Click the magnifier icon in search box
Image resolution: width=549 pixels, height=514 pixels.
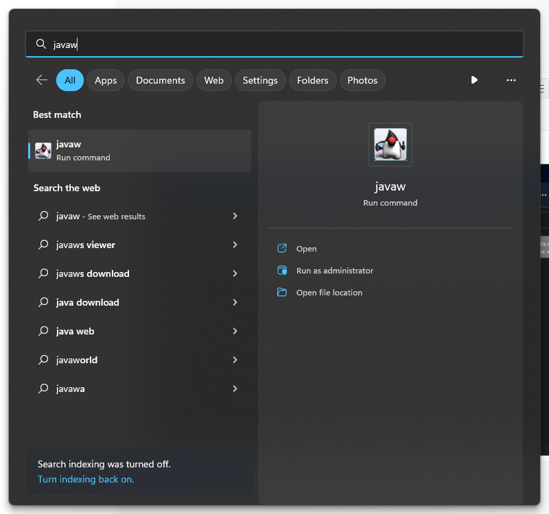(41, 44)
